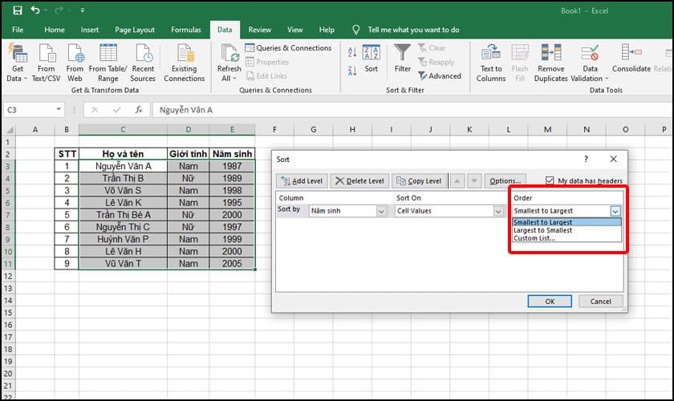
Task: Click the Undo arrow in quick access toolbar
Action: [x=35, y=10]
